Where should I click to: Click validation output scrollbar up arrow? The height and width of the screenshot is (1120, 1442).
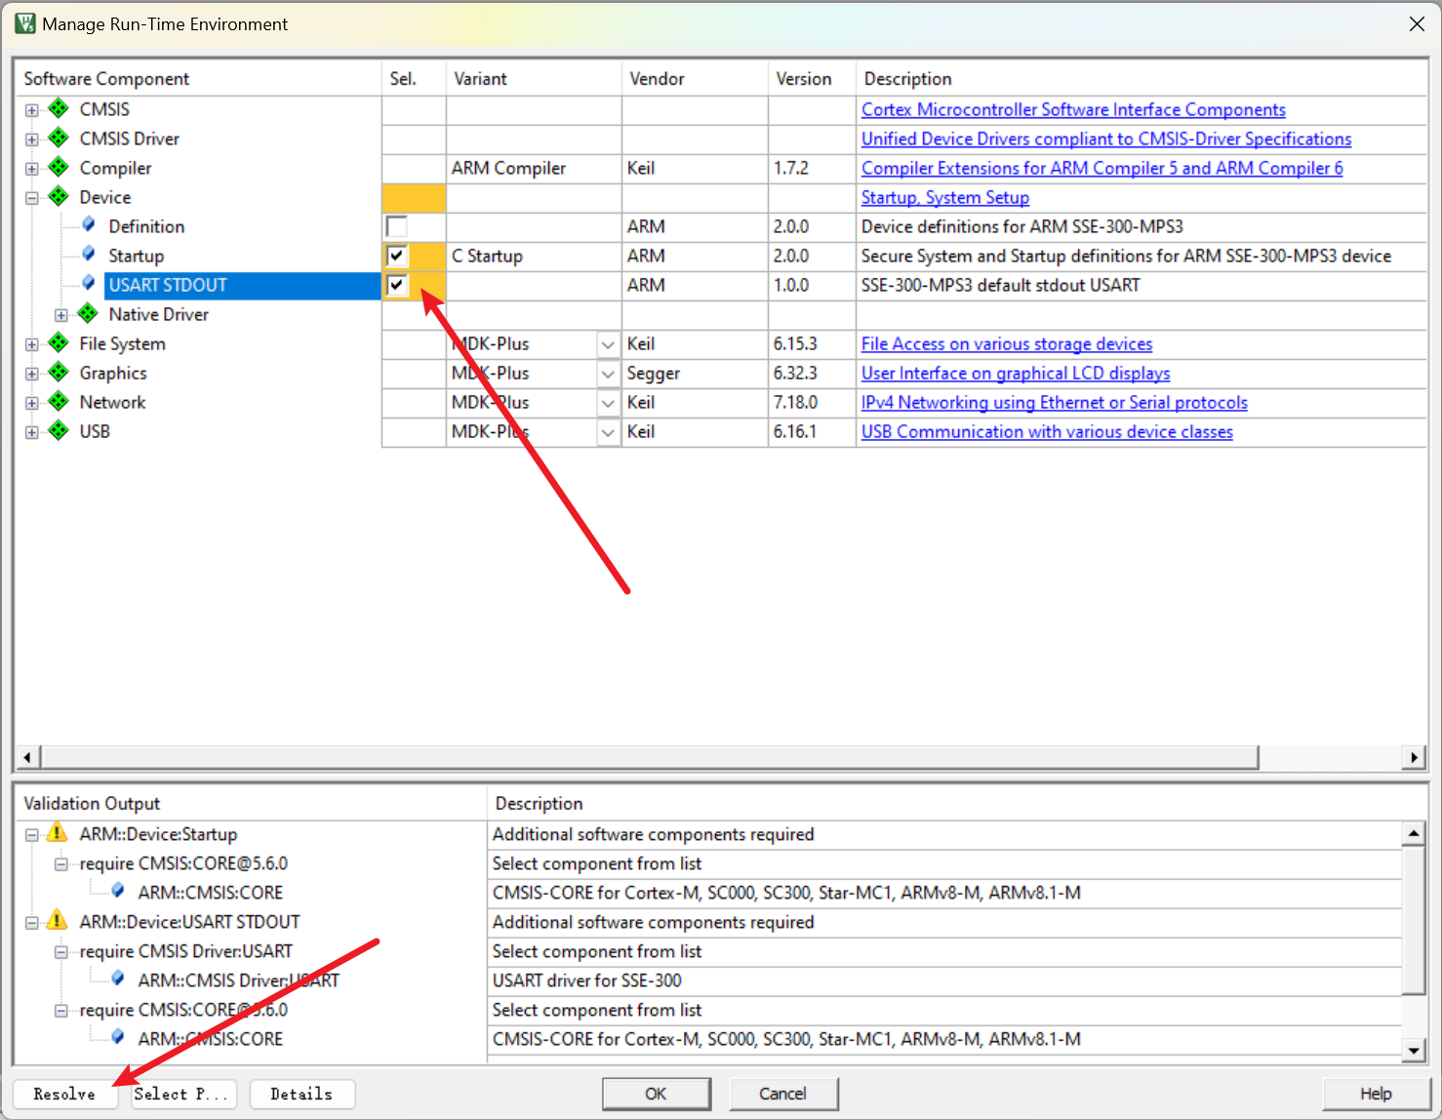tap(1414, 833)
